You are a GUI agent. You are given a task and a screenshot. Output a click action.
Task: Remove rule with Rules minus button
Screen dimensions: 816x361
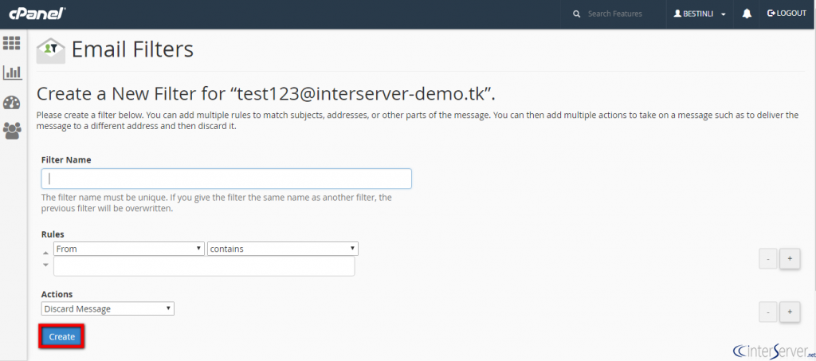(x=767, y=258)
